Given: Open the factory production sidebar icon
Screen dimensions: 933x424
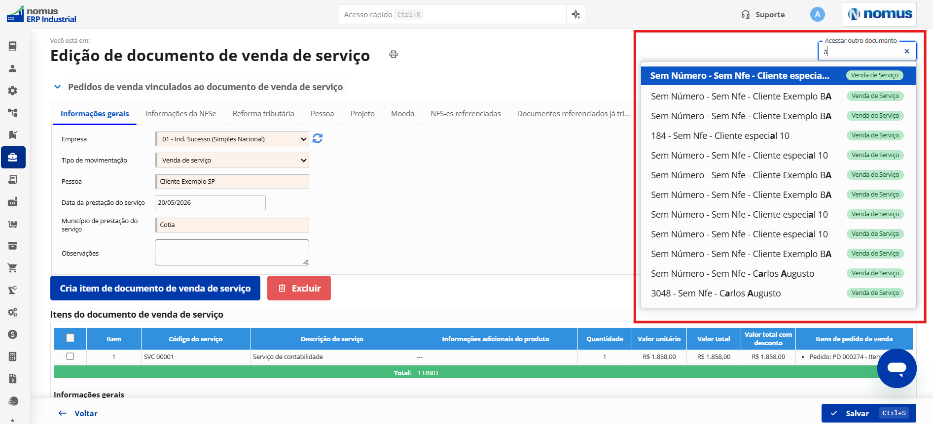Looking at the screenshot, I should tap(13, 201).
